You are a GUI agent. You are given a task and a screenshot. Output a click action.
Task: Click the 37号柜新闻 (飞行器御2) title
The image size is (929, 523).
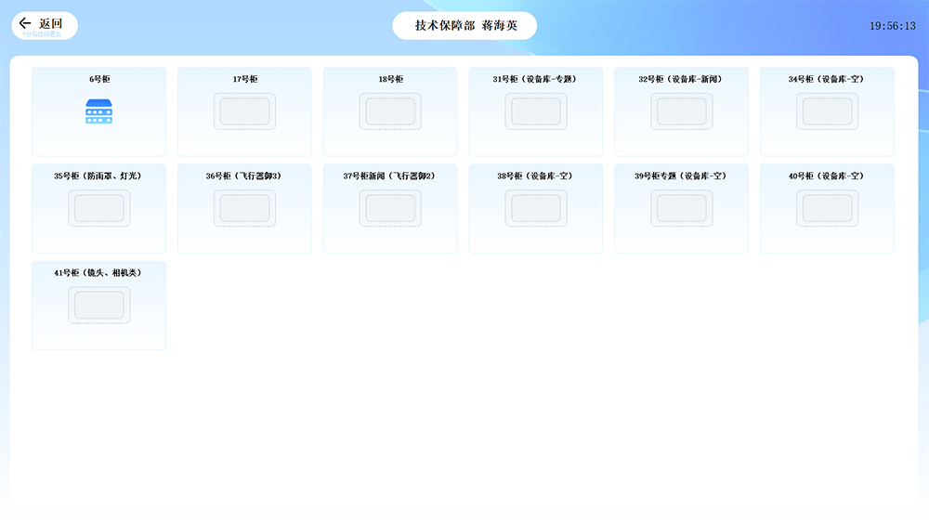[390, 177]
